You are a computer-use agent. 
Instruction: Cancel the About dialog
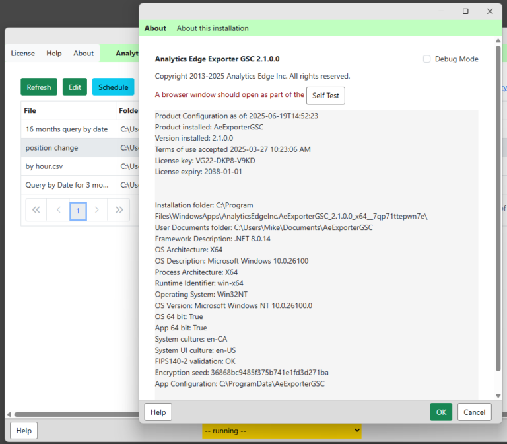coord(474,412)
